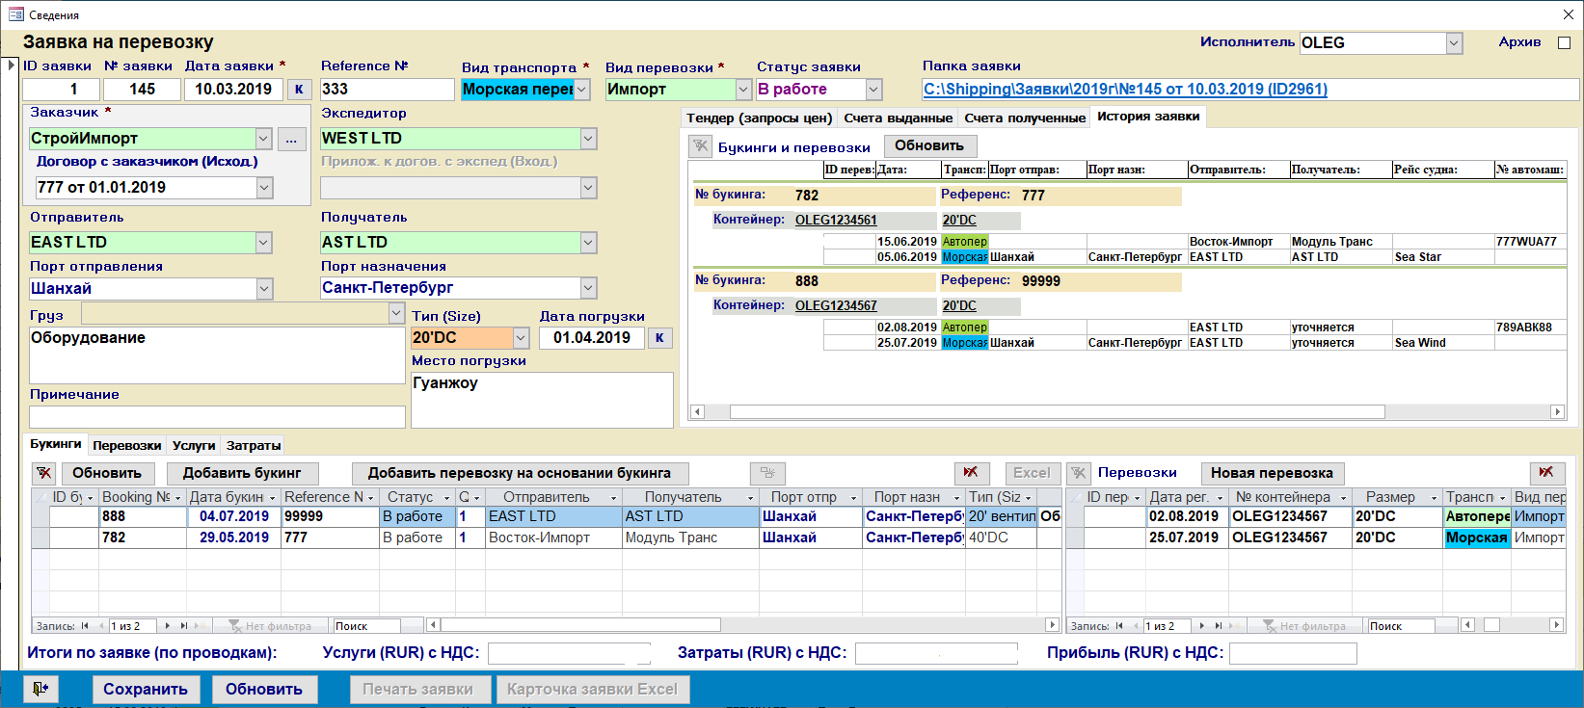The width and height of the screenshot is (1584, 708).
Task: Click horizontal scrollbar of history panel
Action: coord(1057,411)
